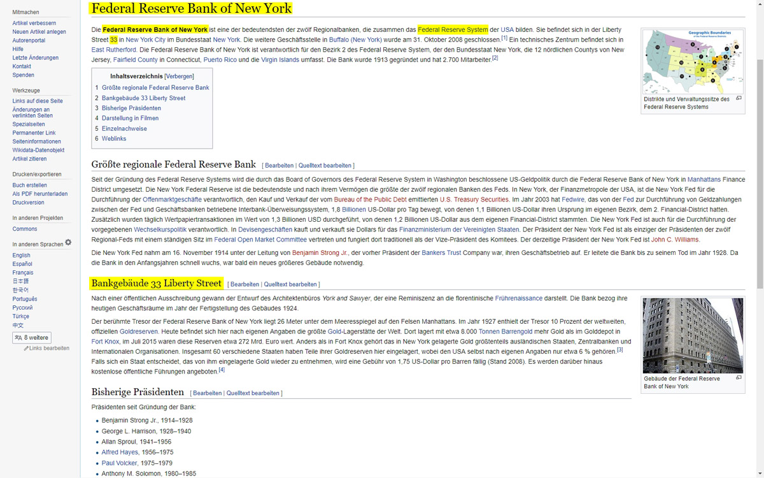Screen dimensions: 764x478
Task: Open 'Bankers Trust' link
Action: coord(441,253)
